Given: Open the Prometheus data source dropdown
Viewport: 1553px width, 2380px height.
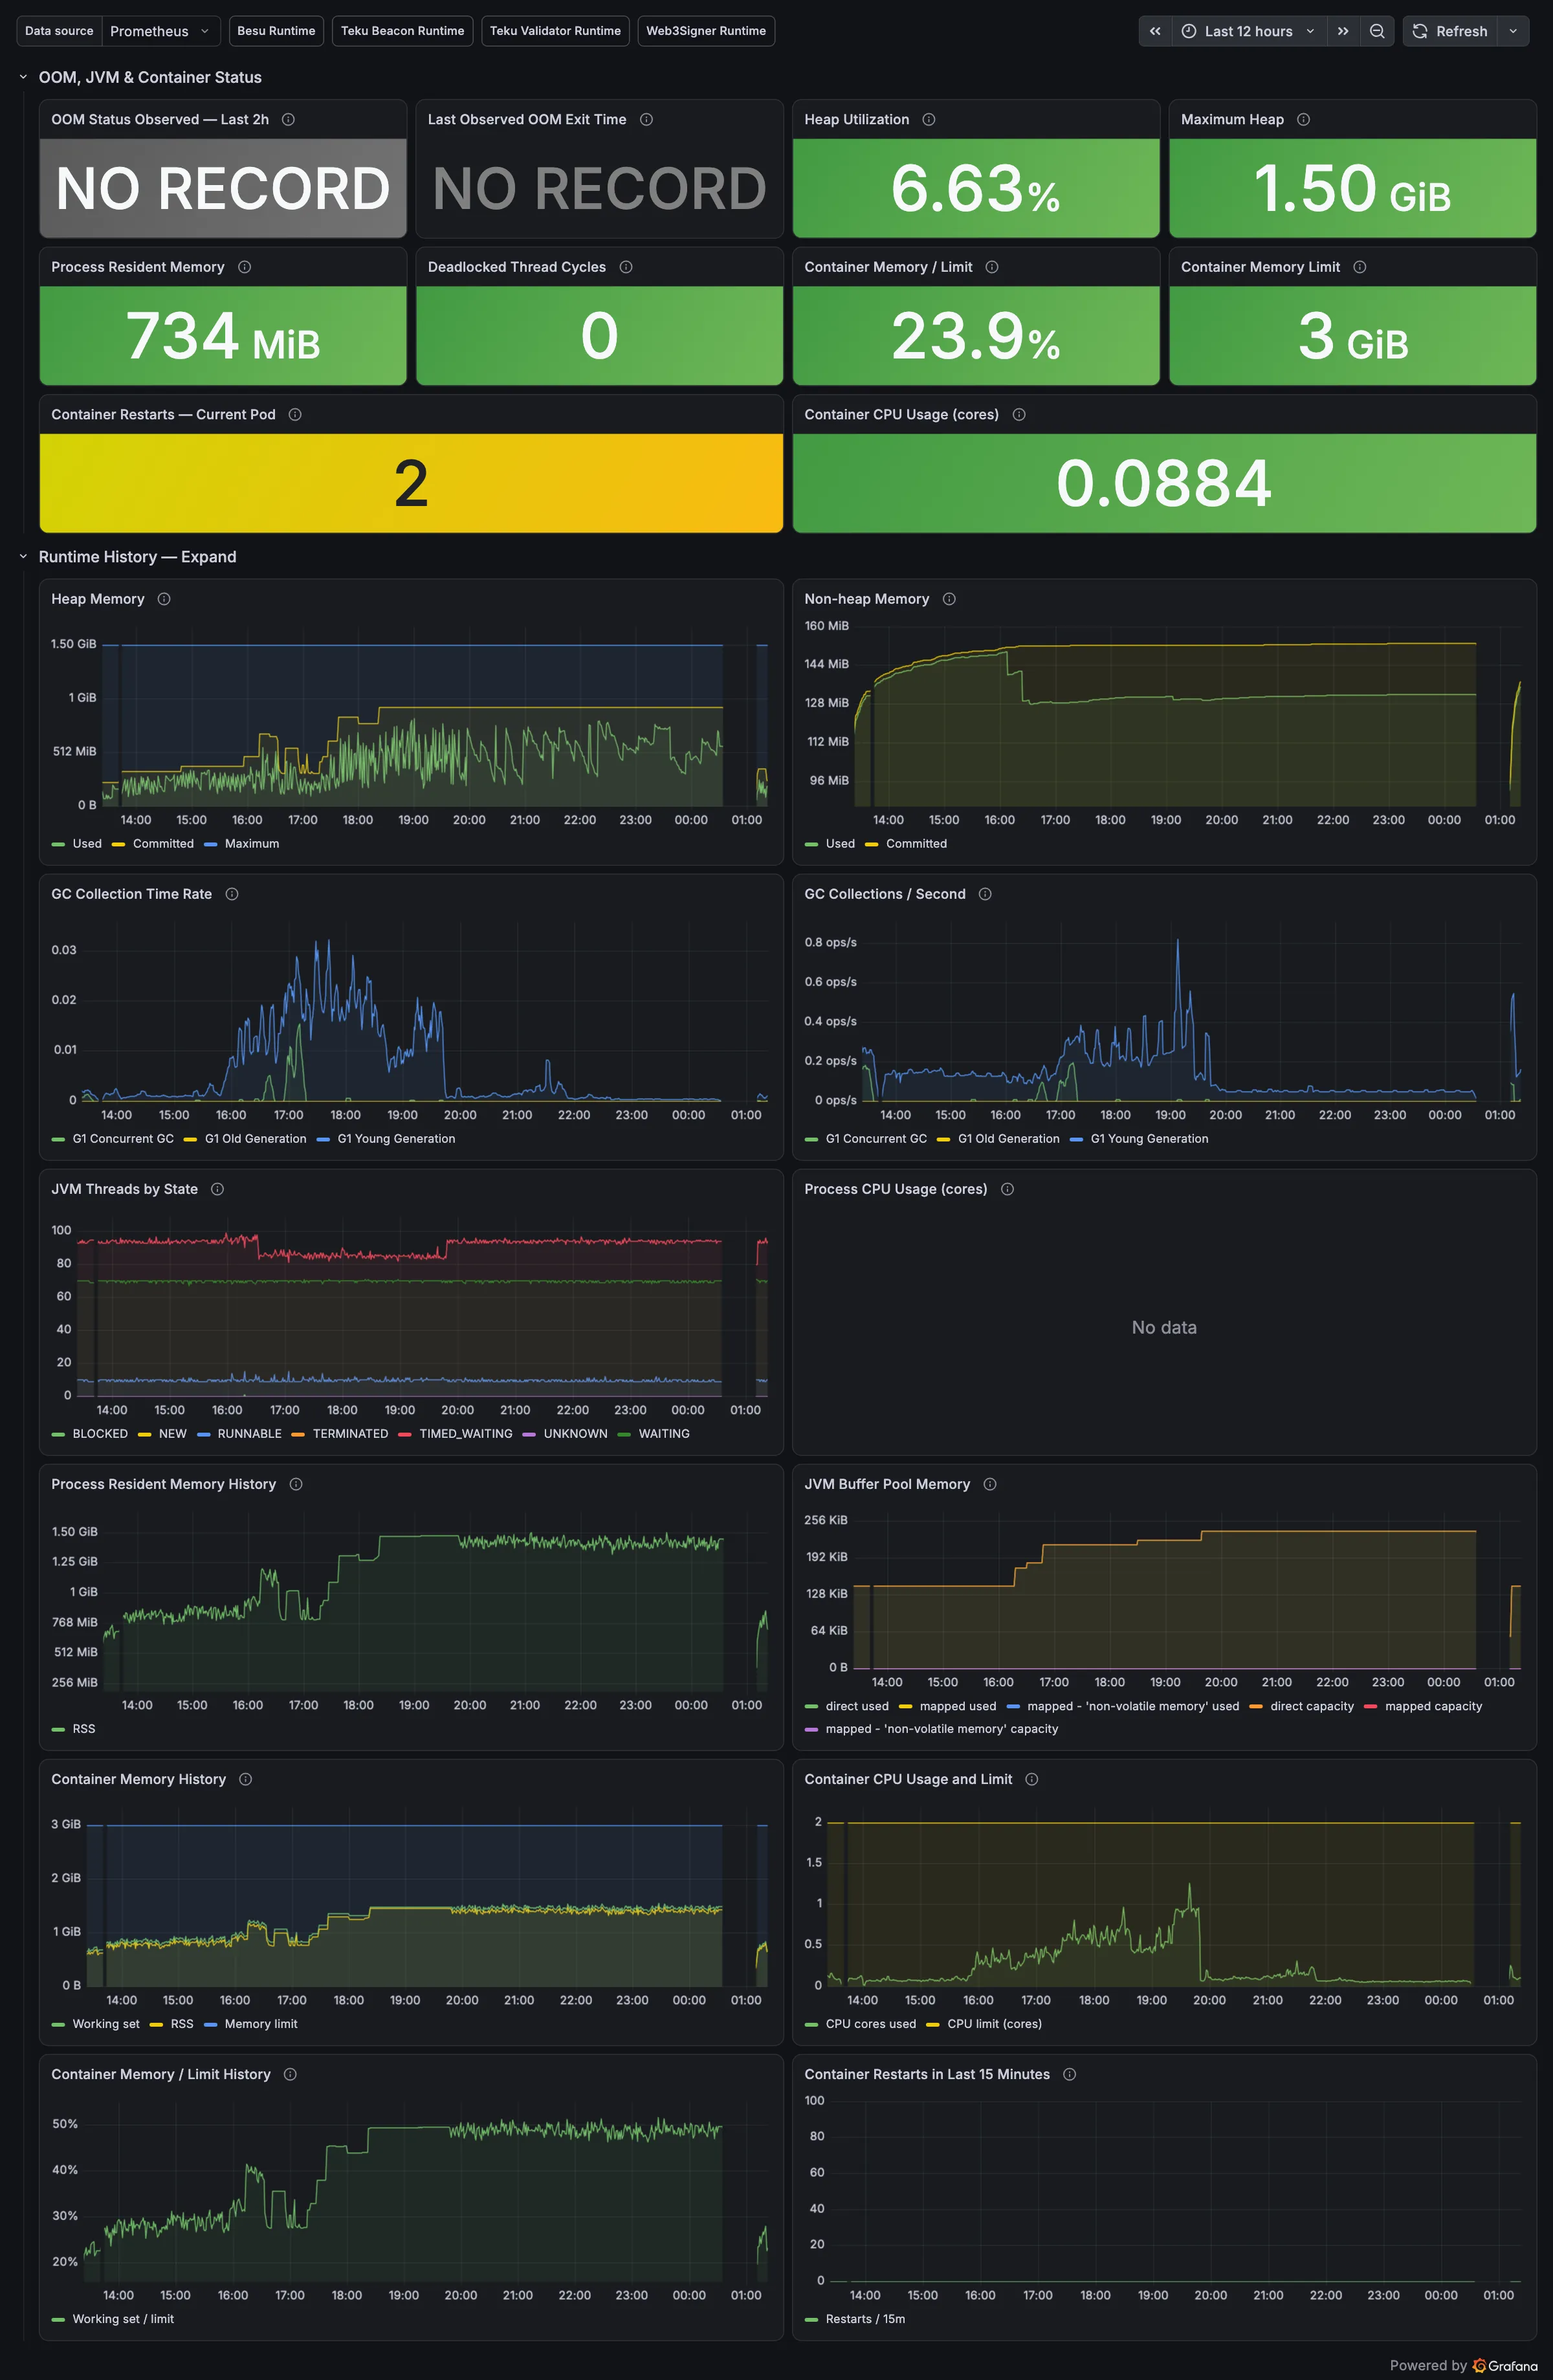Looking at the screenshot, I should click(x=161, y=31).
